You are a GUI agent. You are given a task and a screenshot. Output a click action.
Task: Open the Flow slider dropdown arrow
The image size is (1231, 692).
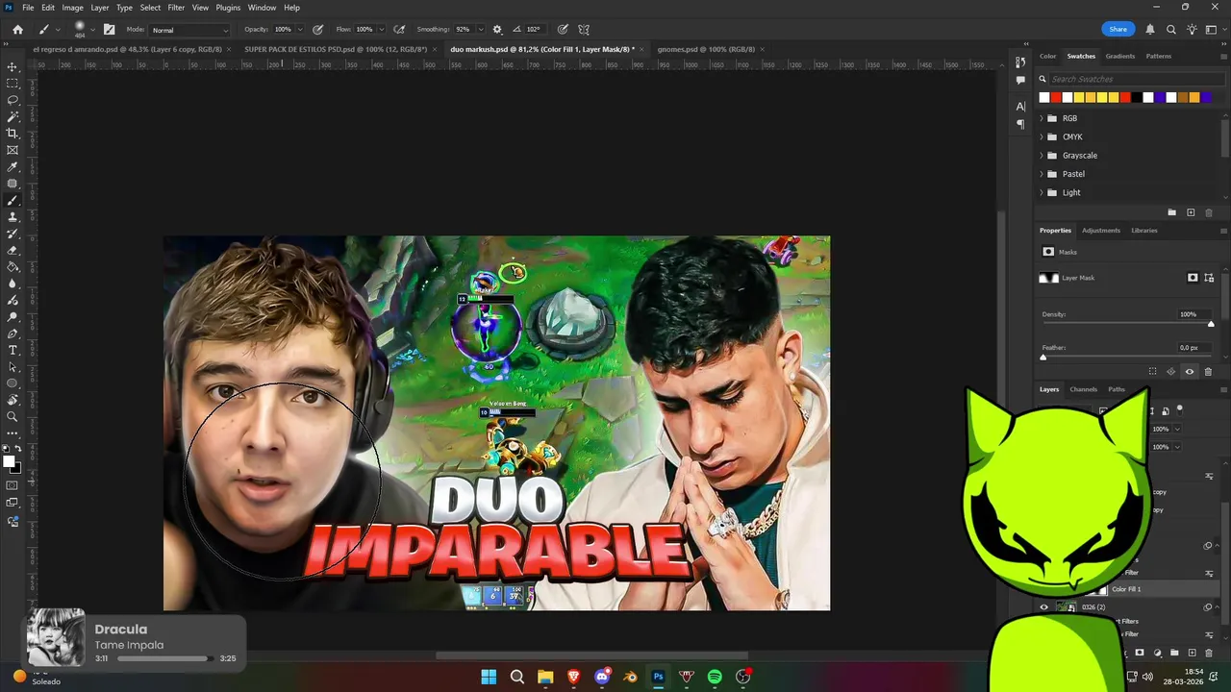pos(382,30)
